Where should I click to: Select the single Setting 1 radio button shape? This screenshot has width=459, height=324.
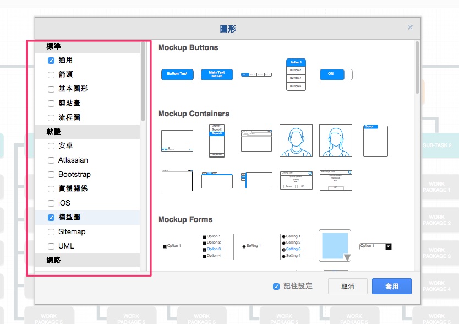point(252,246)
